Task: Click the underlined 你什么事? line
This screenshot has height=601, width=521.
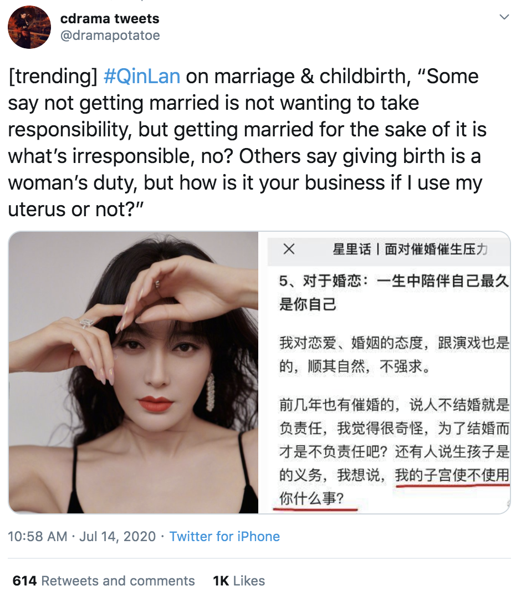Action: pos(311,499)
